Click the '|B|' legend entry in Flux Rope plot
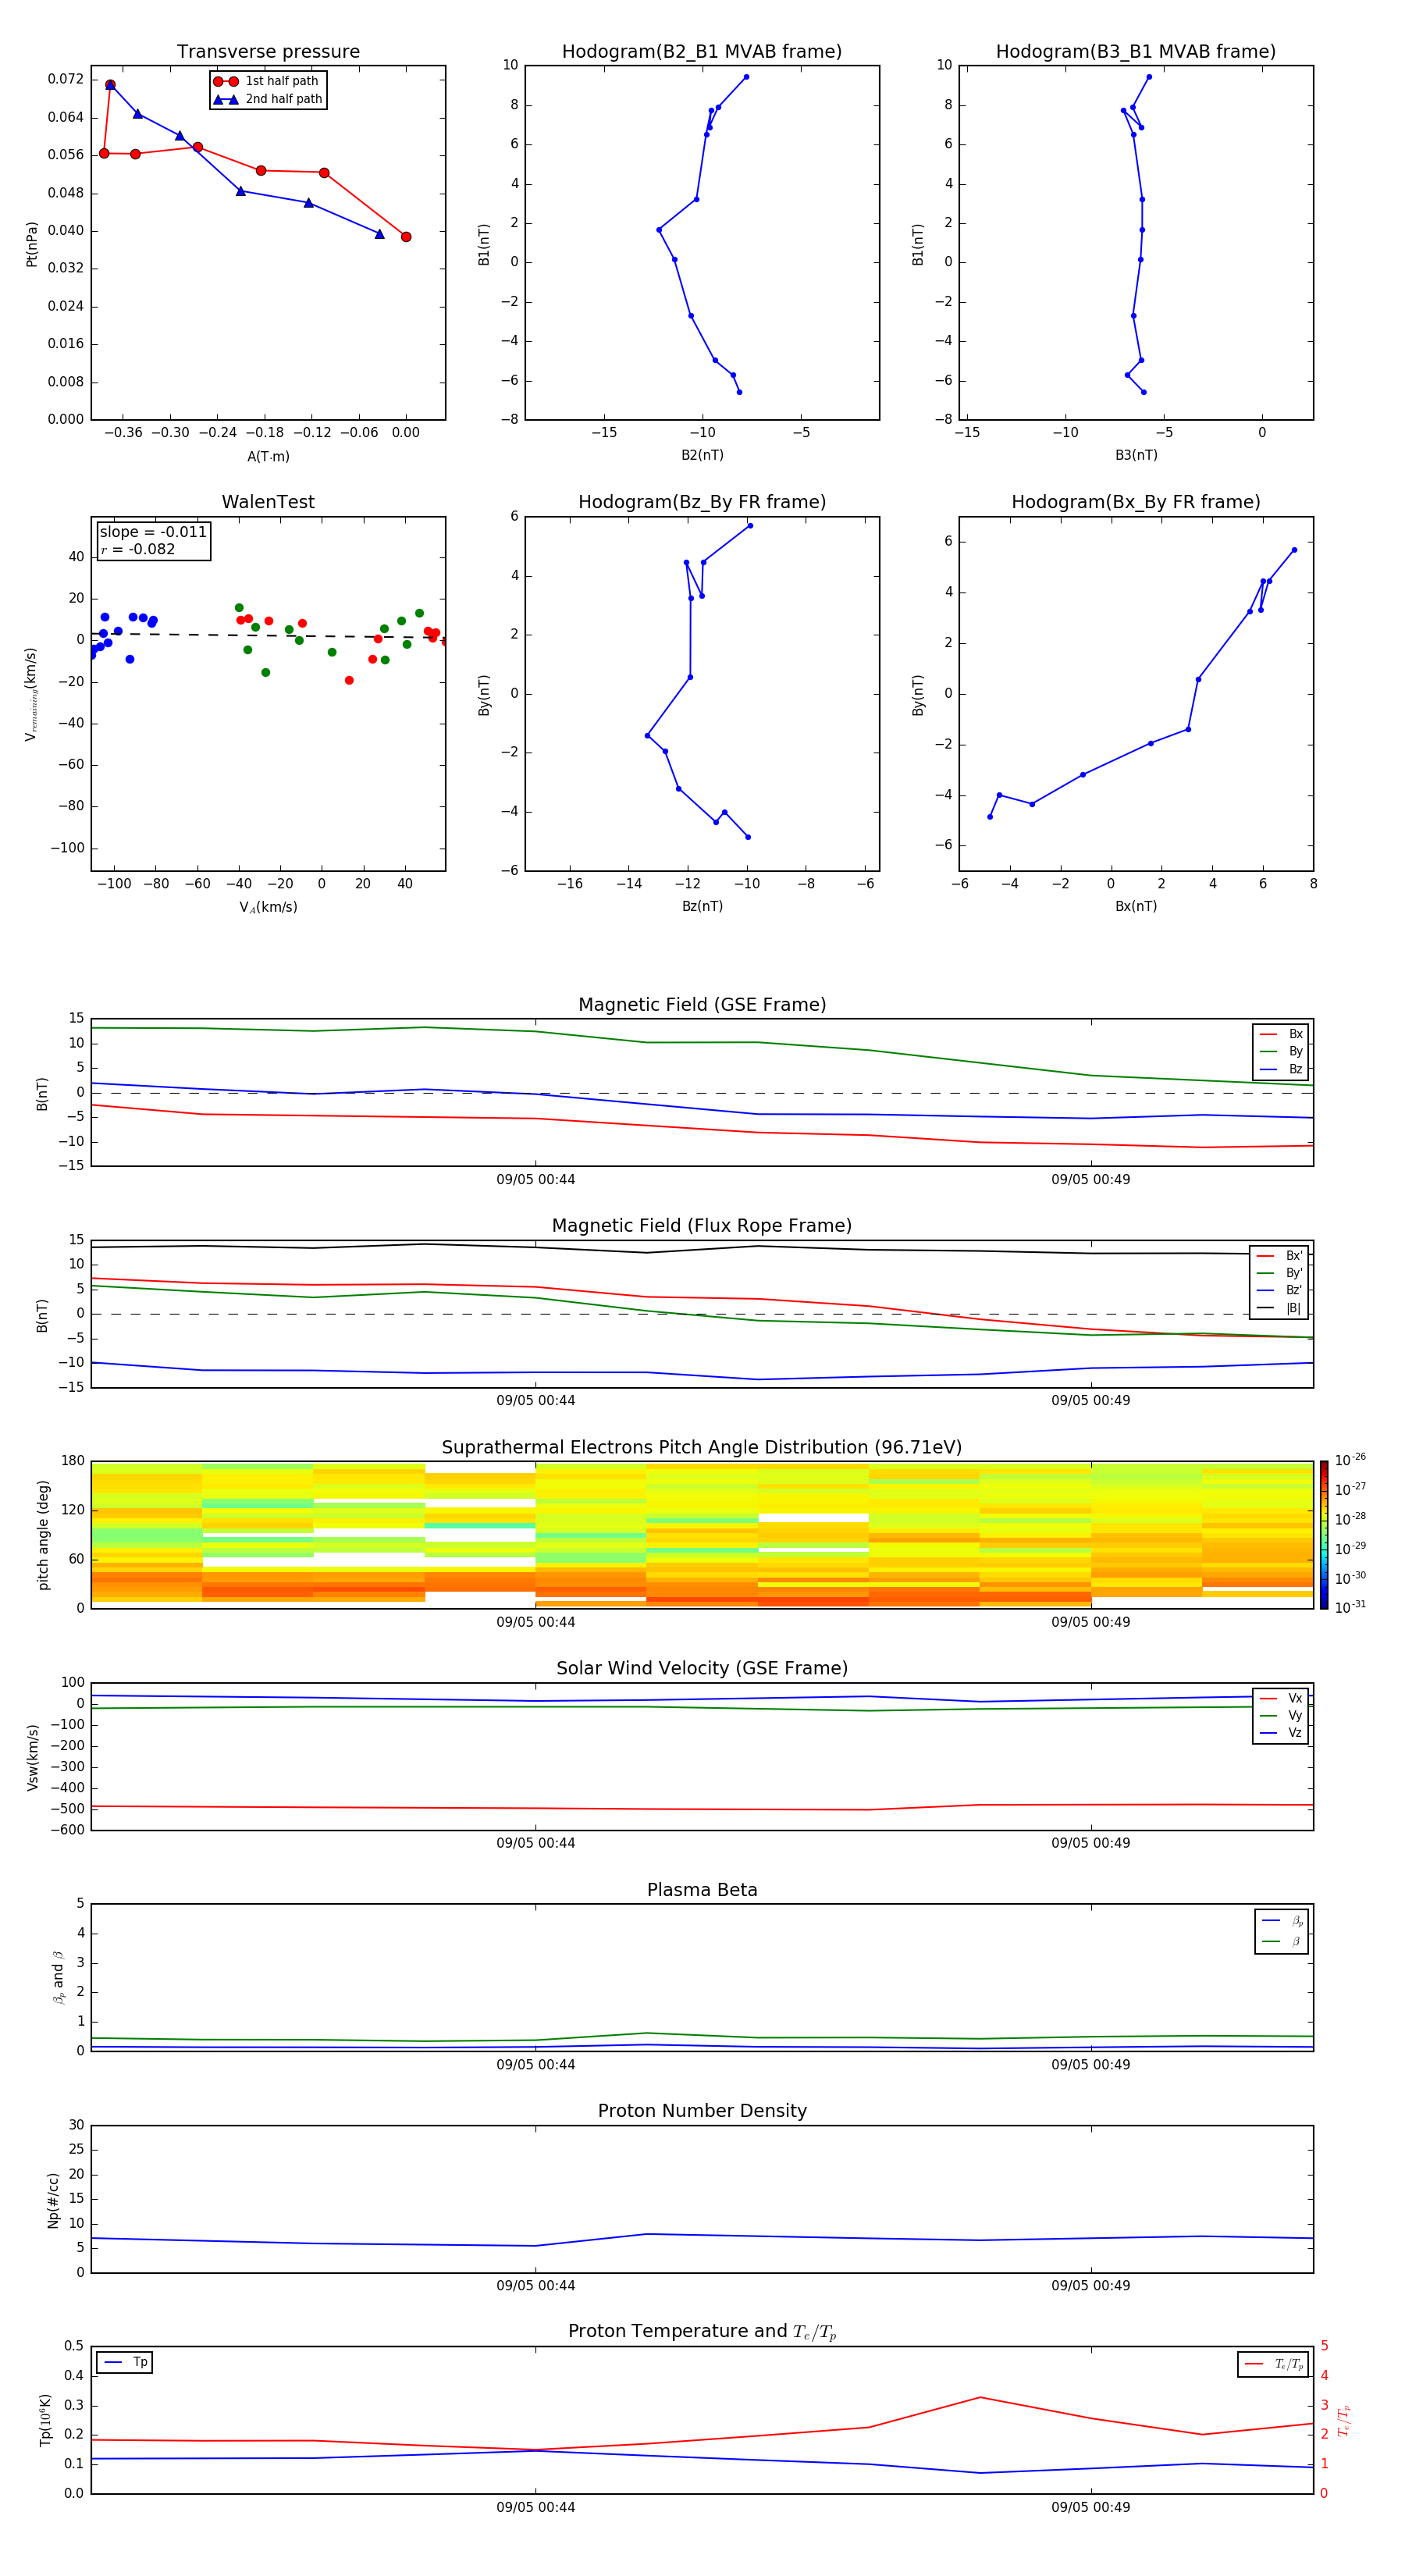 pos(1279,1308)
